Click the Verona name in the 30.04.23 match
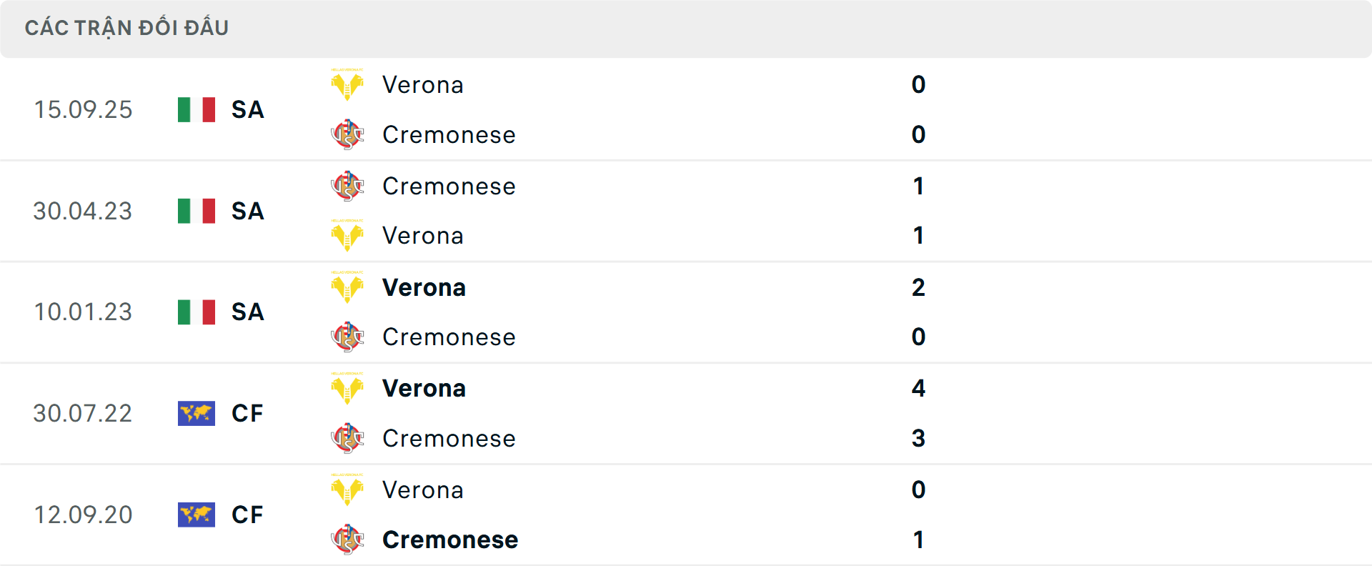Viewport: 1372px width, 566px height. point(423,236)
